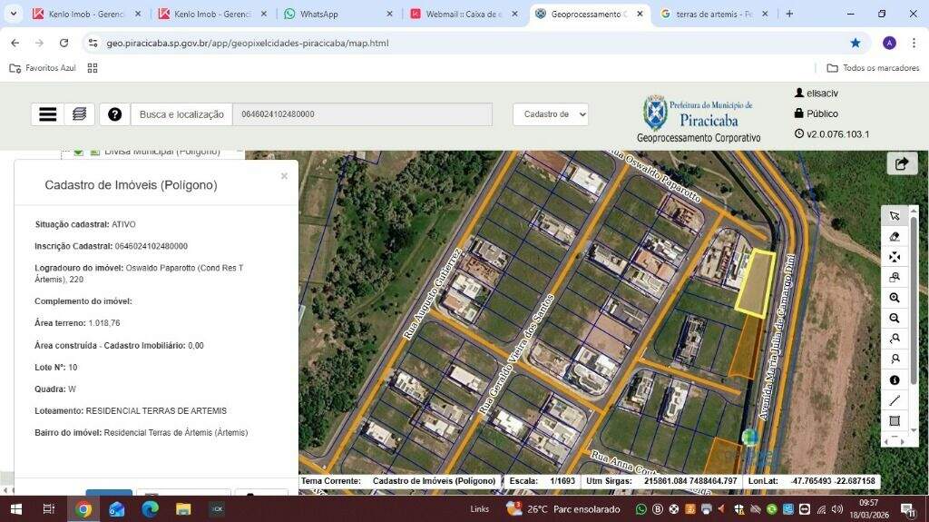
Task: Open the Chrome profile avatar
Action: [889, 43]
